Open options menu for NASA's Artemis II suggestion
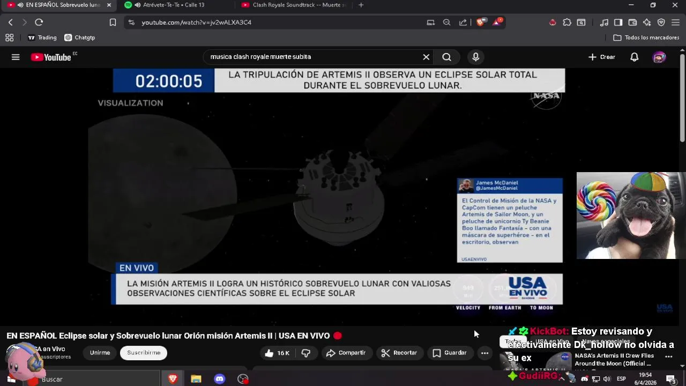This screenshot has width=686, height=386. coord(668,356)
